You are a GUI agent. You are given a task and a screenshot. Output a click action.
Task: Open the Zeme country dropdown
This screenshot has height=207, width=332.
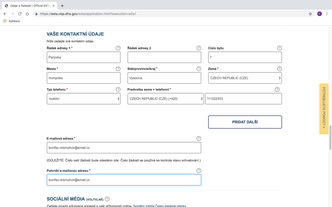pyautogui.click(x=245, y=78)
